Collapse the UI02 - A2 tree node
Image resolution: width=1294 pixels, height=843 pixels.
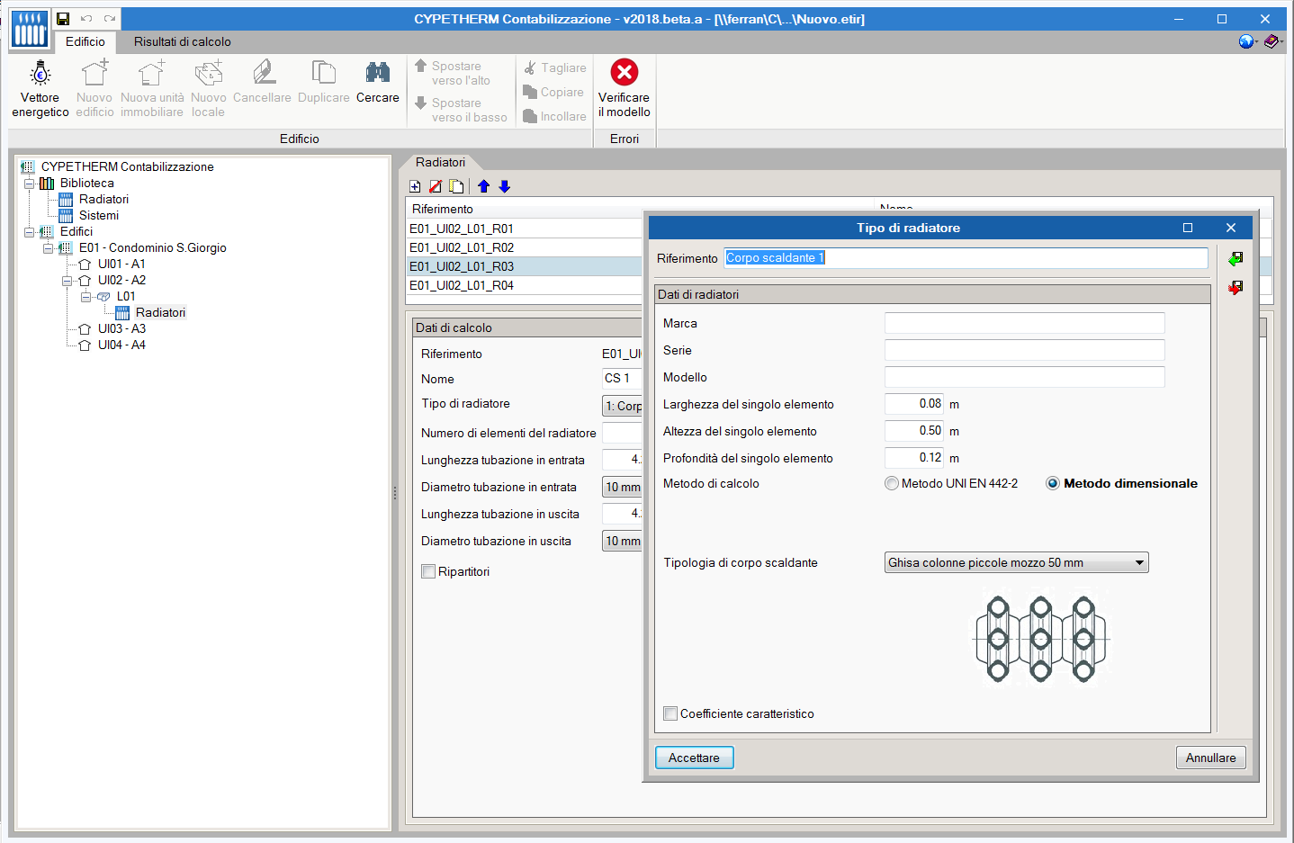pyautogui.click(x=67, y=281)
